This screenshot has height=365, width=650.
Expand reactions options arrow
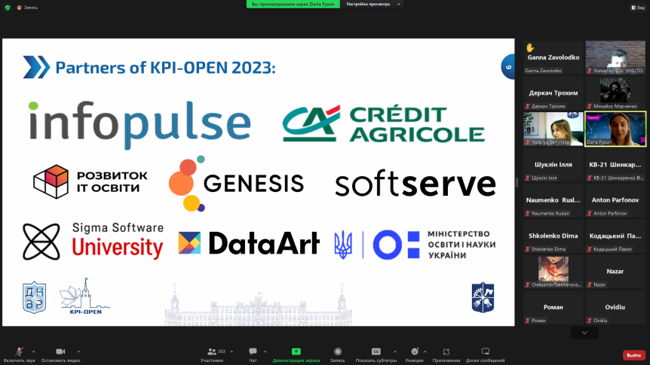pyautogui.click(x=425, y=351)
